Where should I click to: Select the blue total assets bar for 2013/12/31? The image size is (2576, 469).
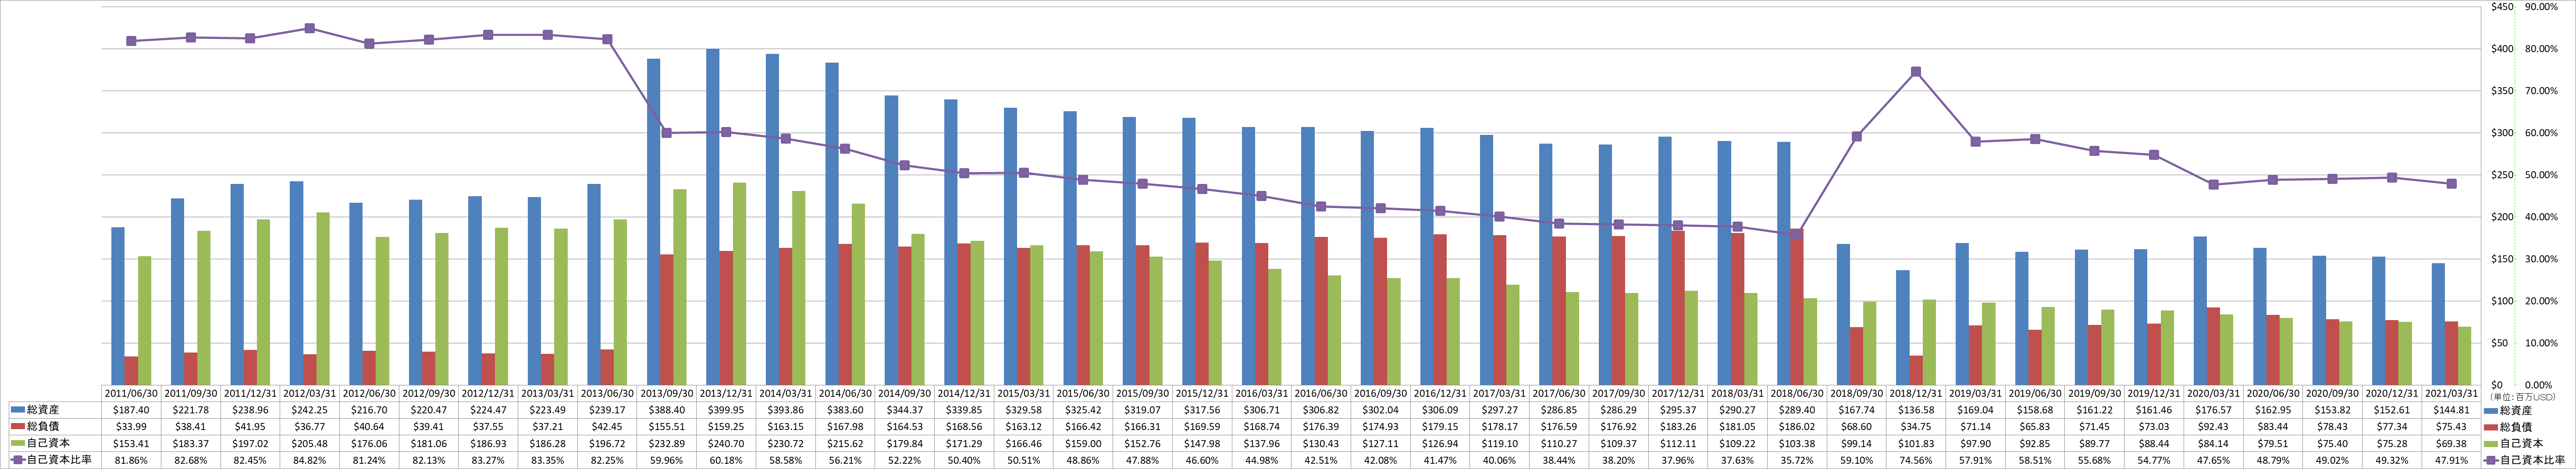click(x=713, y=216)
